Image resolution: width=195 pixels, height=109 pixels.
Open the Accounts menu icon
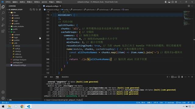click(3, 92)
